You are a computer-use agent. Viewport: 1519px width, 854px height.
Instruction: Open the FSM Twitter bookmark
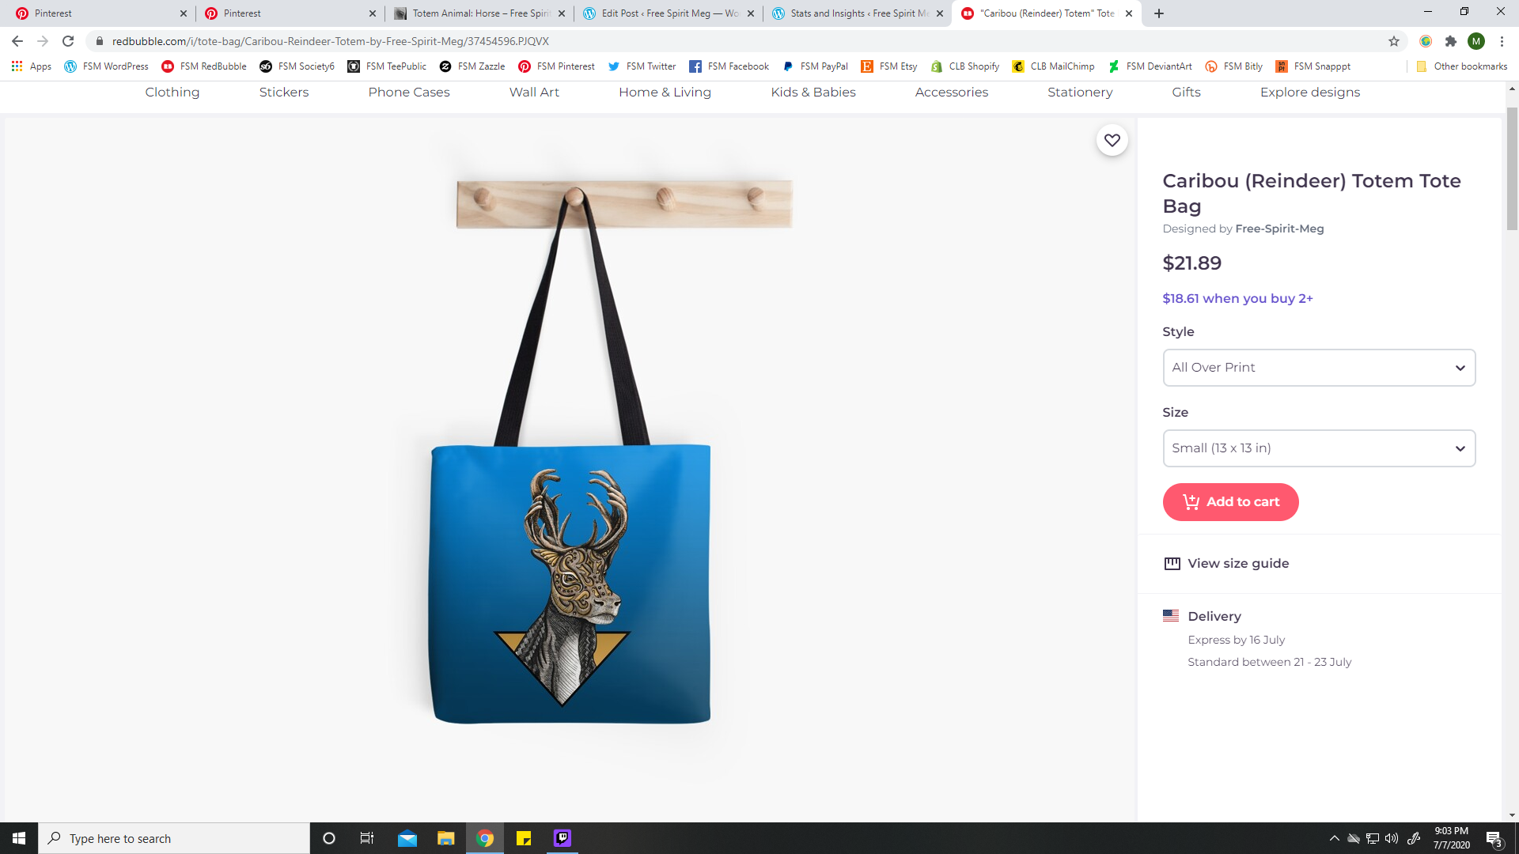click(642, 66)
